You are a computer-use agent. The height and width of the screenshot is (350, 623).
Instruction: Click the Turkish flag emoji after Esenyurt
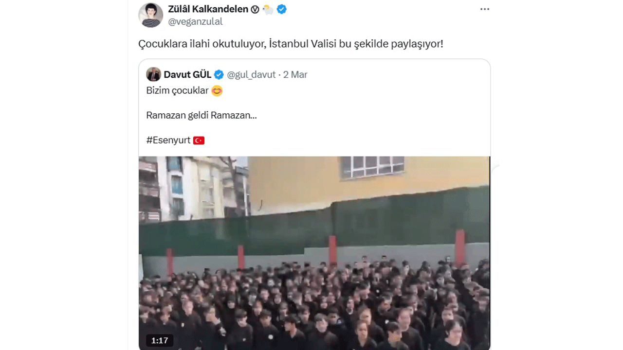point(199,140)
